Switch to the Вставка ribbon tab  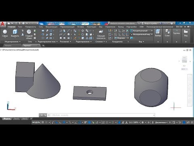(80, 27)
